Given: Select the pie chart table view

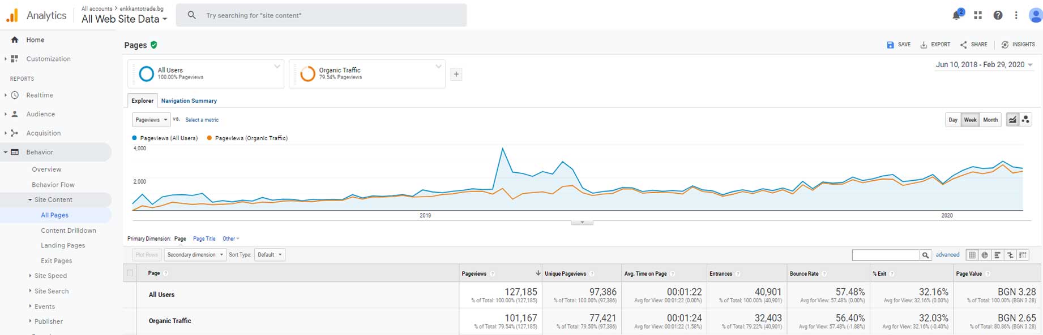Looking at the screenshot, I should [x=985, y=255].
